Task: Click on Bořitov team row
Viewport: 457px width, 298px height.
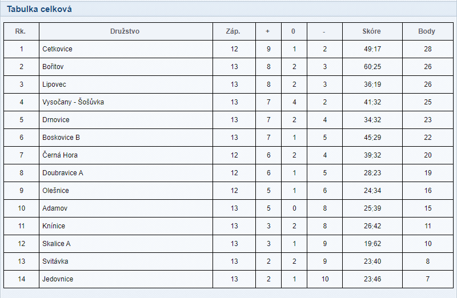Action: coord(228,67)
